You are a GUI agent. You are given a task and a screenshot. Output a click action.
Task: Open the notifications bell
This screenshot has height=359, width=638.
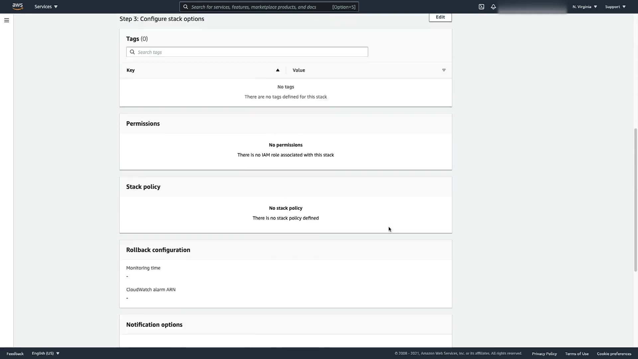pos(493,7)
